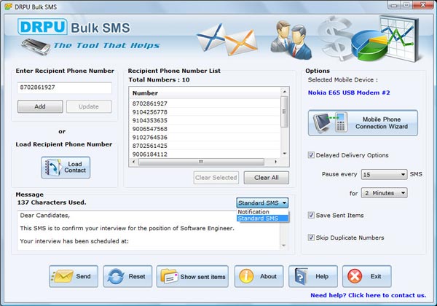This screenshot has width=437, height=306.
Task: Click the number list scroll left arrow
Action: pos(133,162)
